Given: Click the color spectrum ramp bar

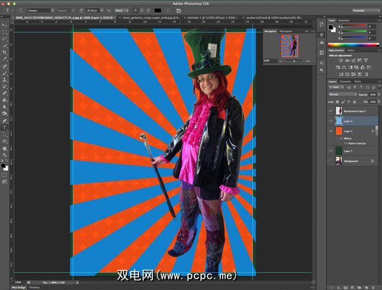Looking at the screenshot, I should (x=353, y=45).
